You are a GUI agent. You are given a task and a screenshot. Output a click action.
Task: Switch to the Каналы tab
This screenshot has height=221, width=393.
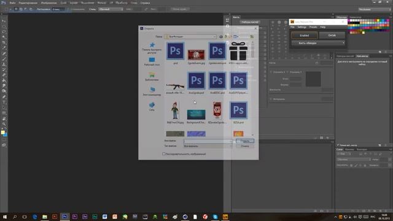(349, 149)
